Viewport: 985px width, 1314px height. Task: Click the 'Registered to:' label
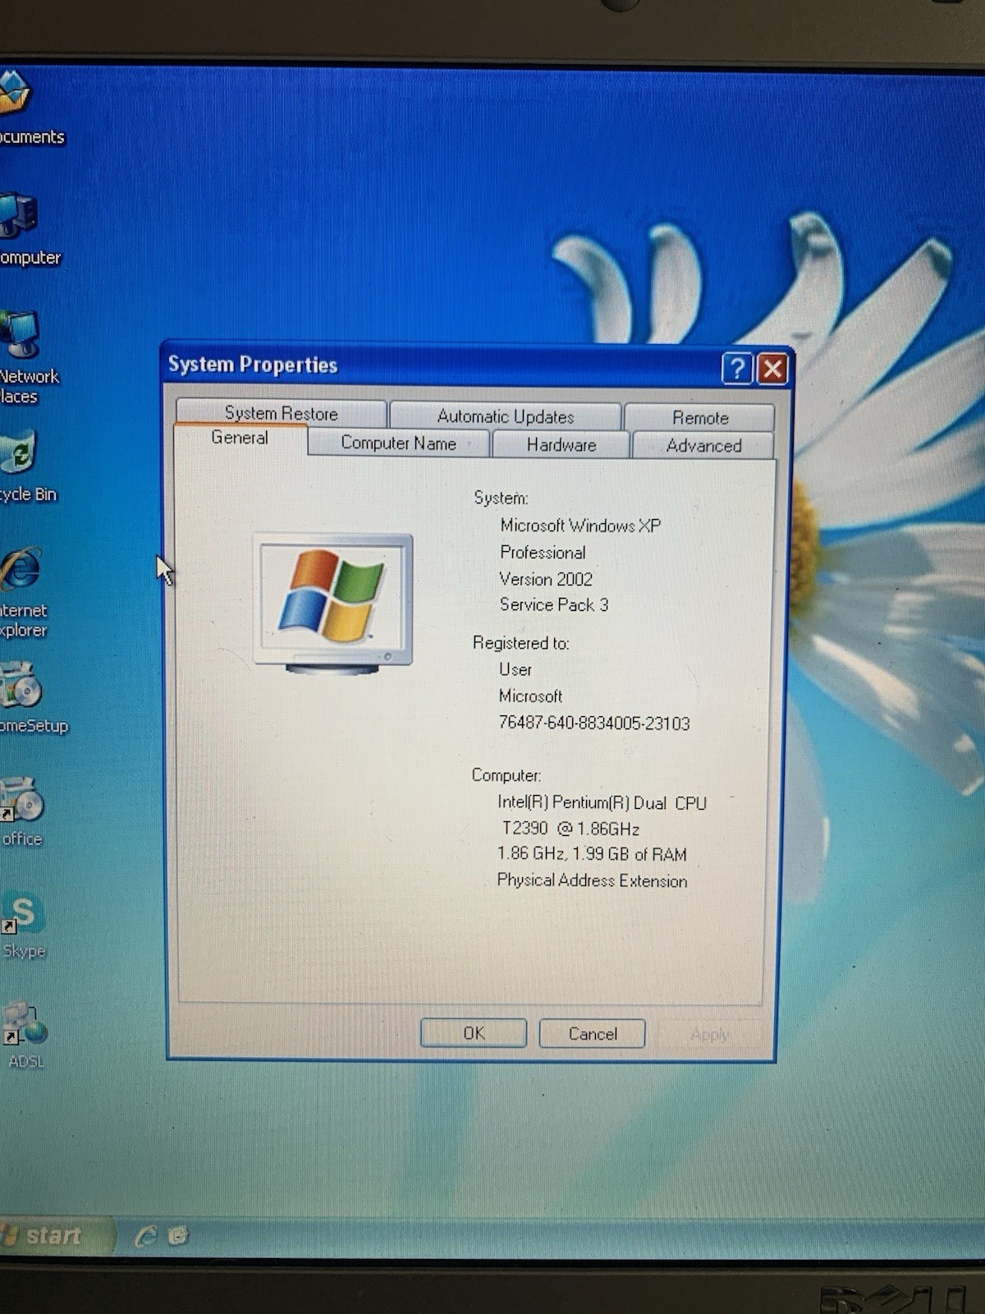pyautogui.click(x=521, y=643)
